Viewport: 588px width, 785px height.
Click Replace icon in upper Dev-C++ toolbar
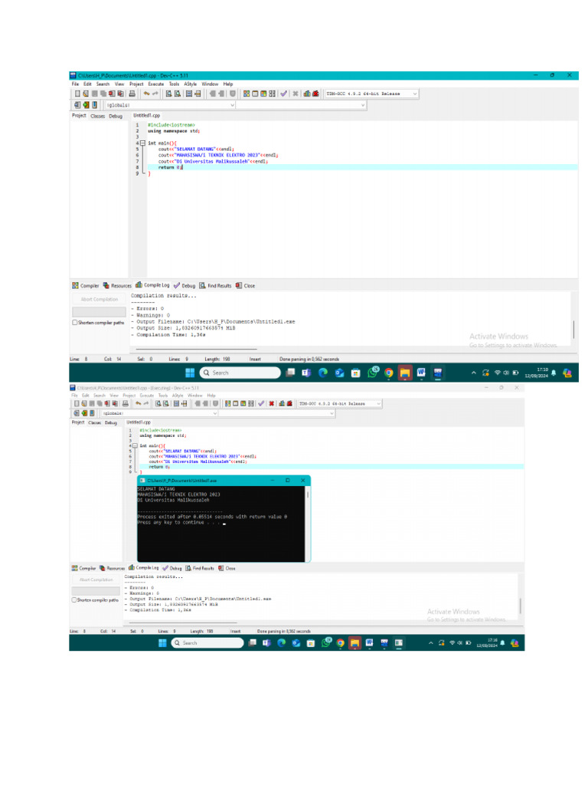pyautogui.click(x=178, y=94)
